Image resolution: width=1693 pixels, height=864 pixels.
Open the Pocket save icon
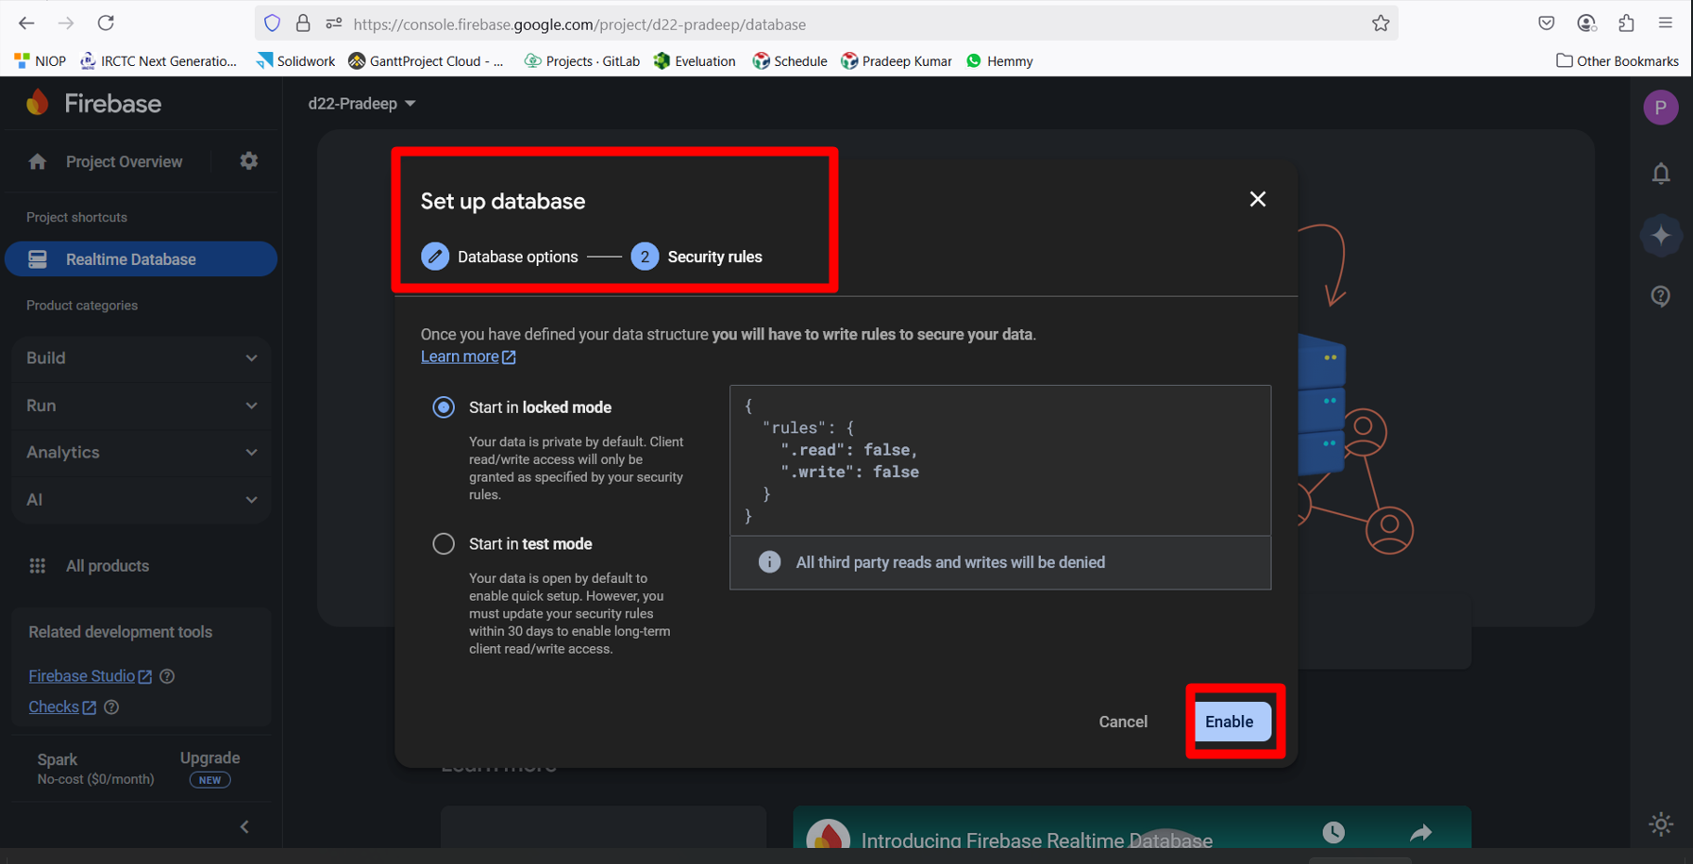(1546, 24)
